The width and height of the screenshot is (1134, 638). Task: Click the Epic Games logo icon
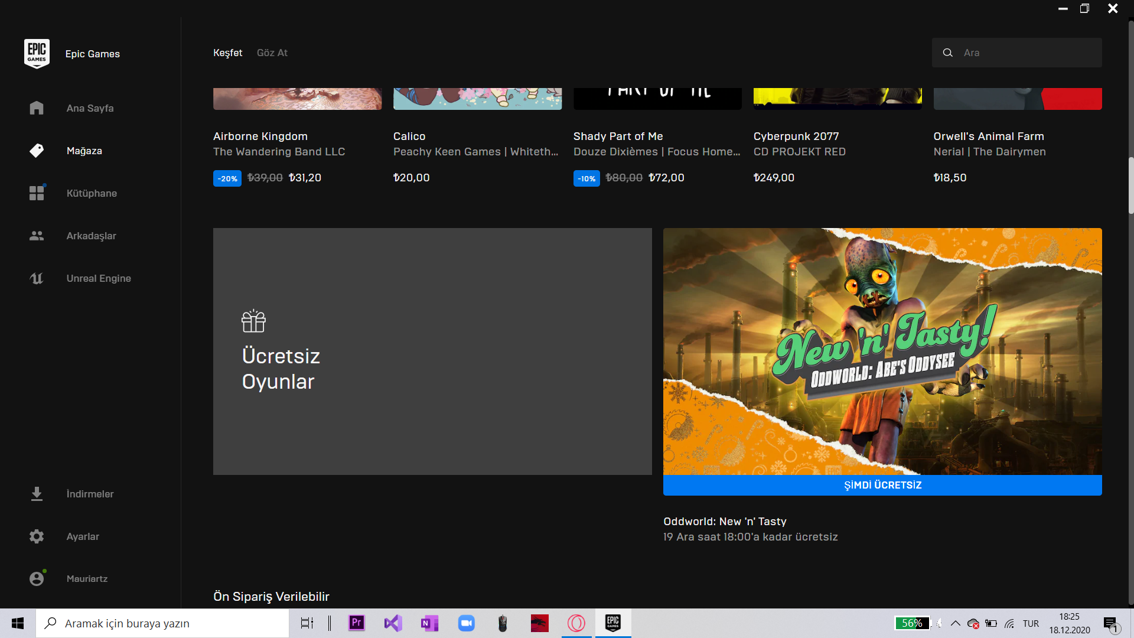click(x=37, y=54)
